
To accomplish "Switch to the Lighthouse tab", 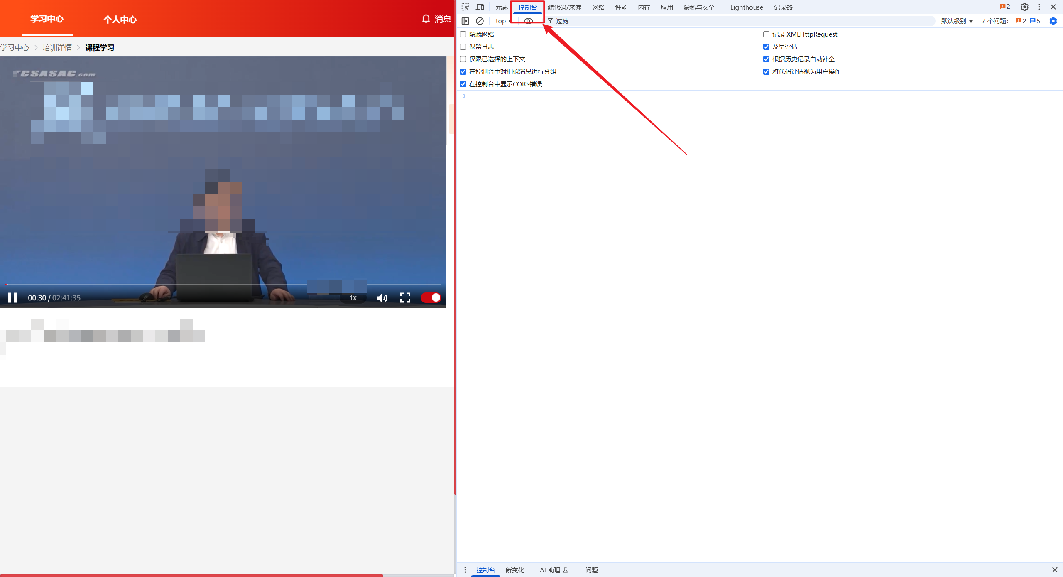I will tap(746, 7).
